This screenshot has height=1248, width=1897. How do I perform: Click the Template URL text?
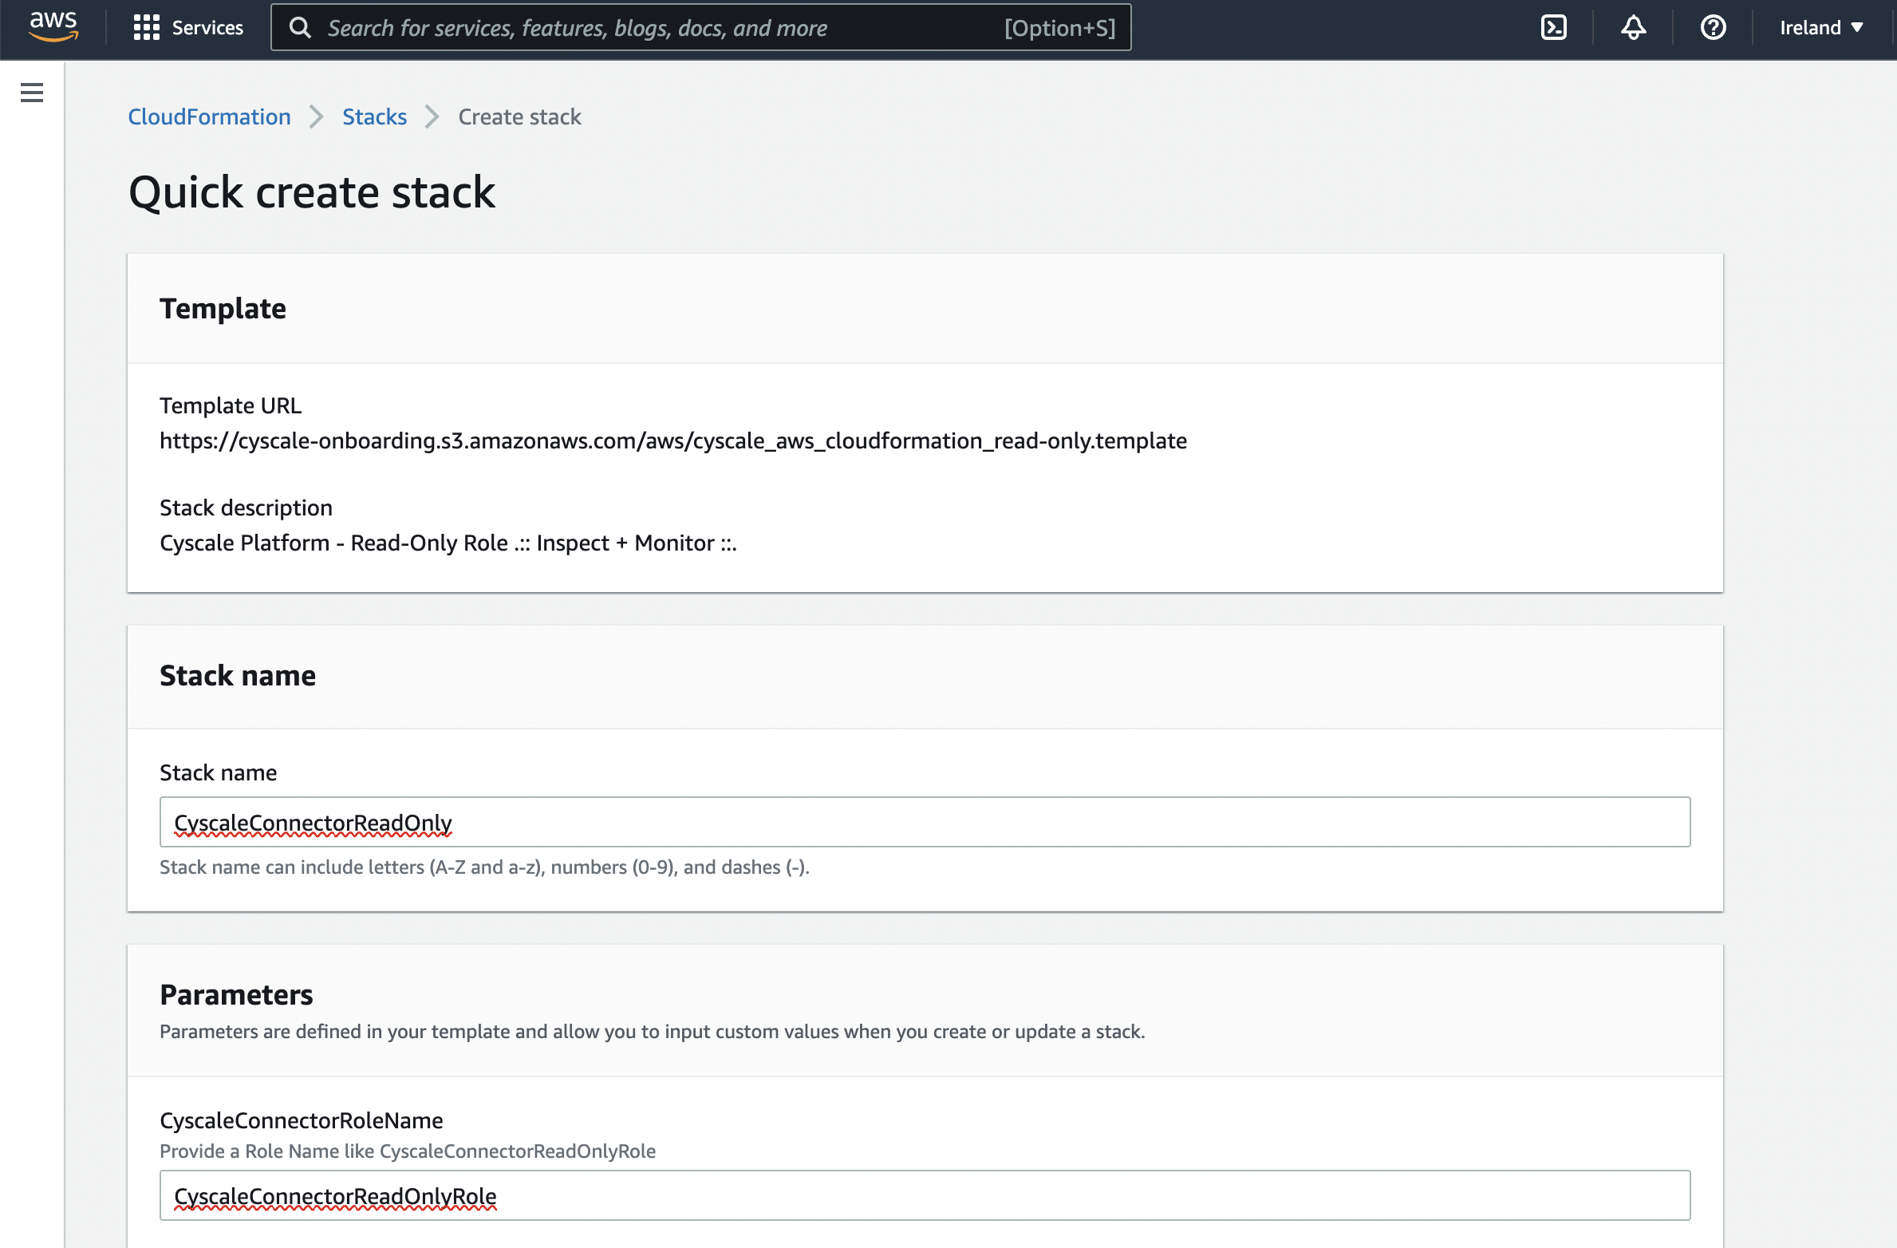click(x=227, y=405)
